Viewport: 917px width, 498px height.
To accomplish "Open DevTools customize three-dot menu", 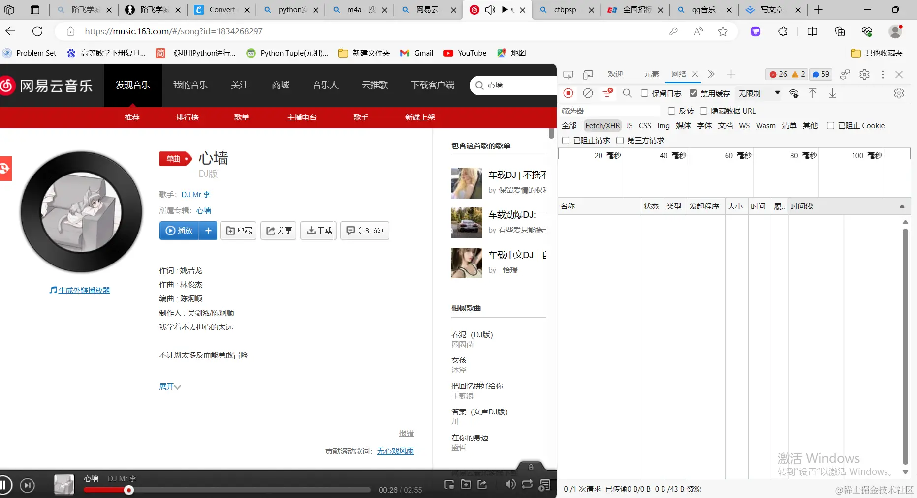I will pyautogui.click(x=883, y=74).
